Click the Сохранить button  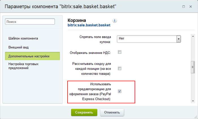(84, 112)
